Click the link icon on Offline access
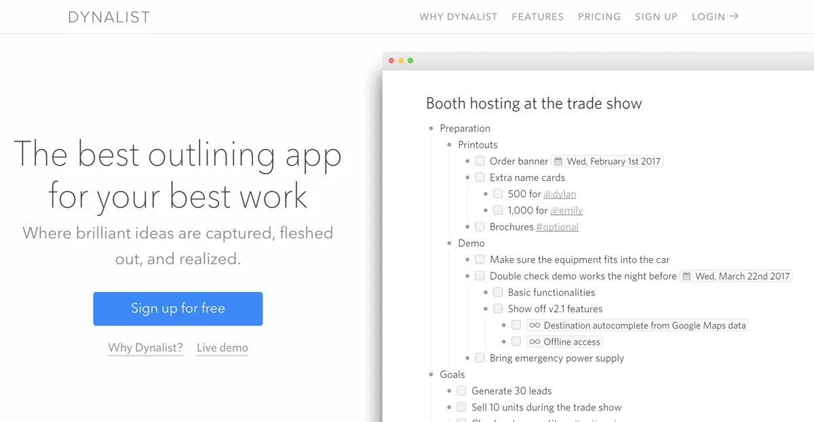Image resolution: width=814 pixels, height=422 pixels. pyautogui.click(x=535, y=342)
